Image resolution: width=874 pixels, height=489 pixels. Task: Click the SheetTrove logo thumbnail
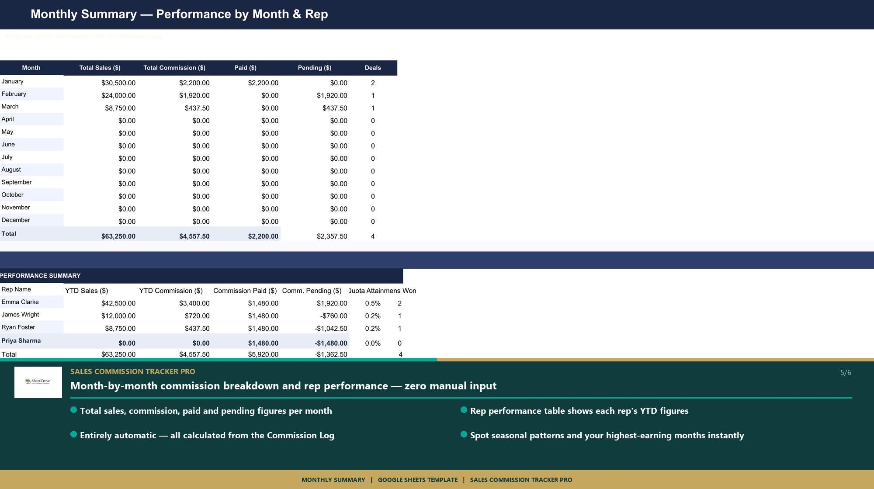point(38,382)
